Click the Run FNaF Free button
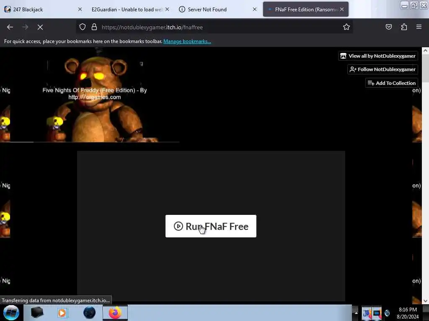 211,226
